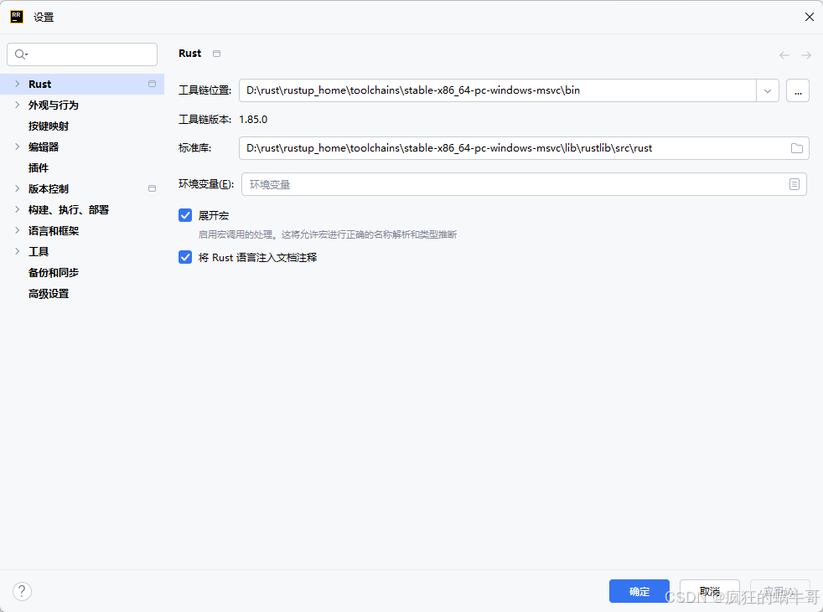Select 插件 in the settings tree

tap(39, 167)
